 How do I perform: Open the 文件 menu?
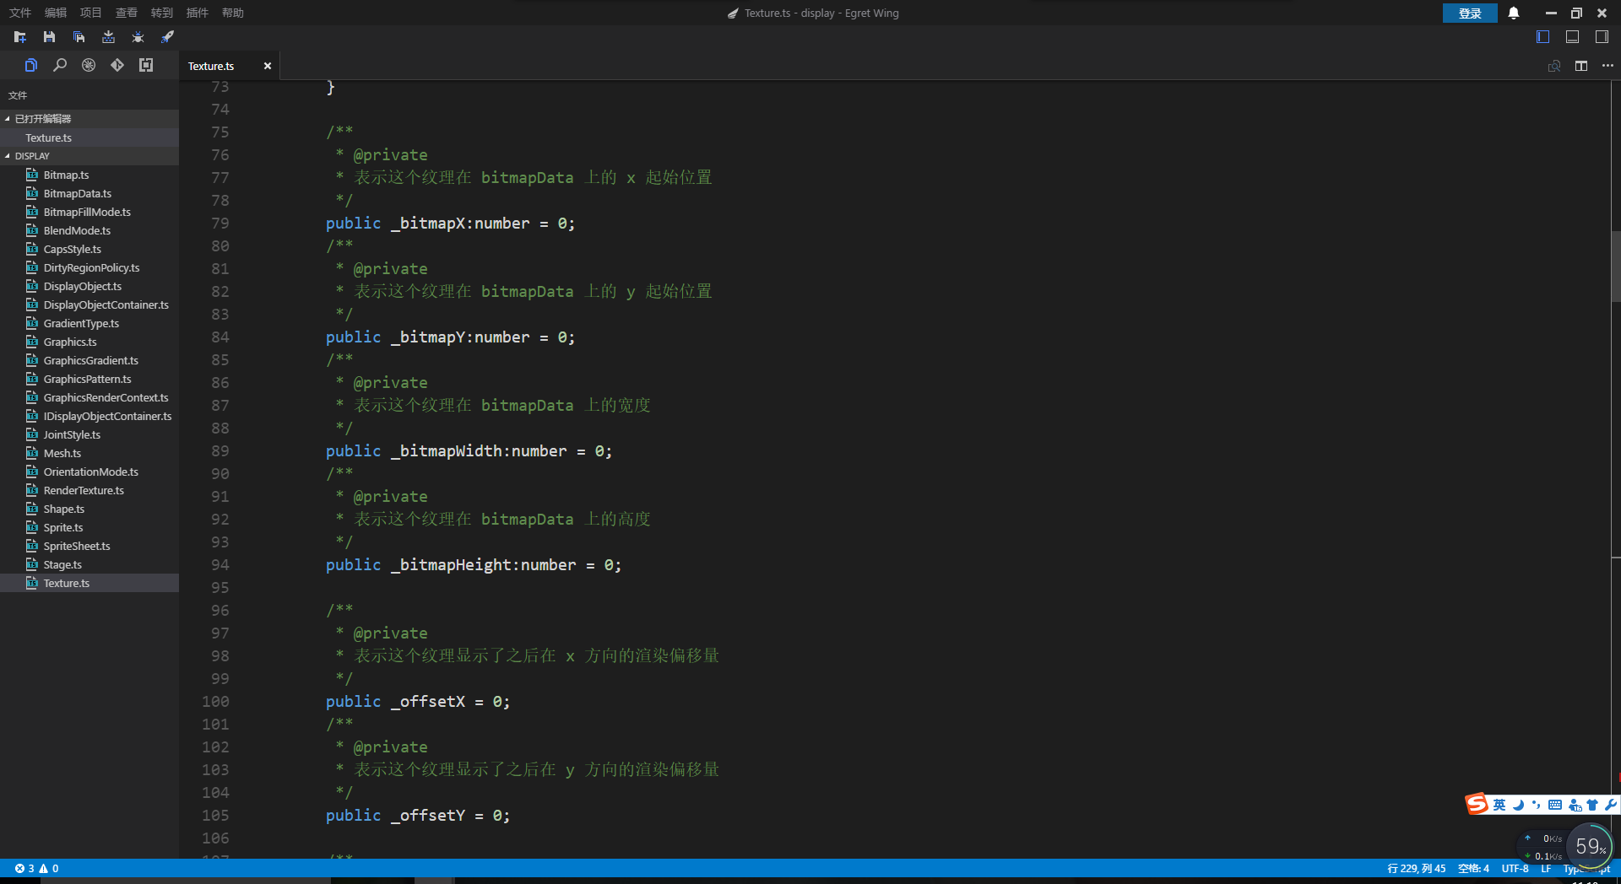(20, 13)
